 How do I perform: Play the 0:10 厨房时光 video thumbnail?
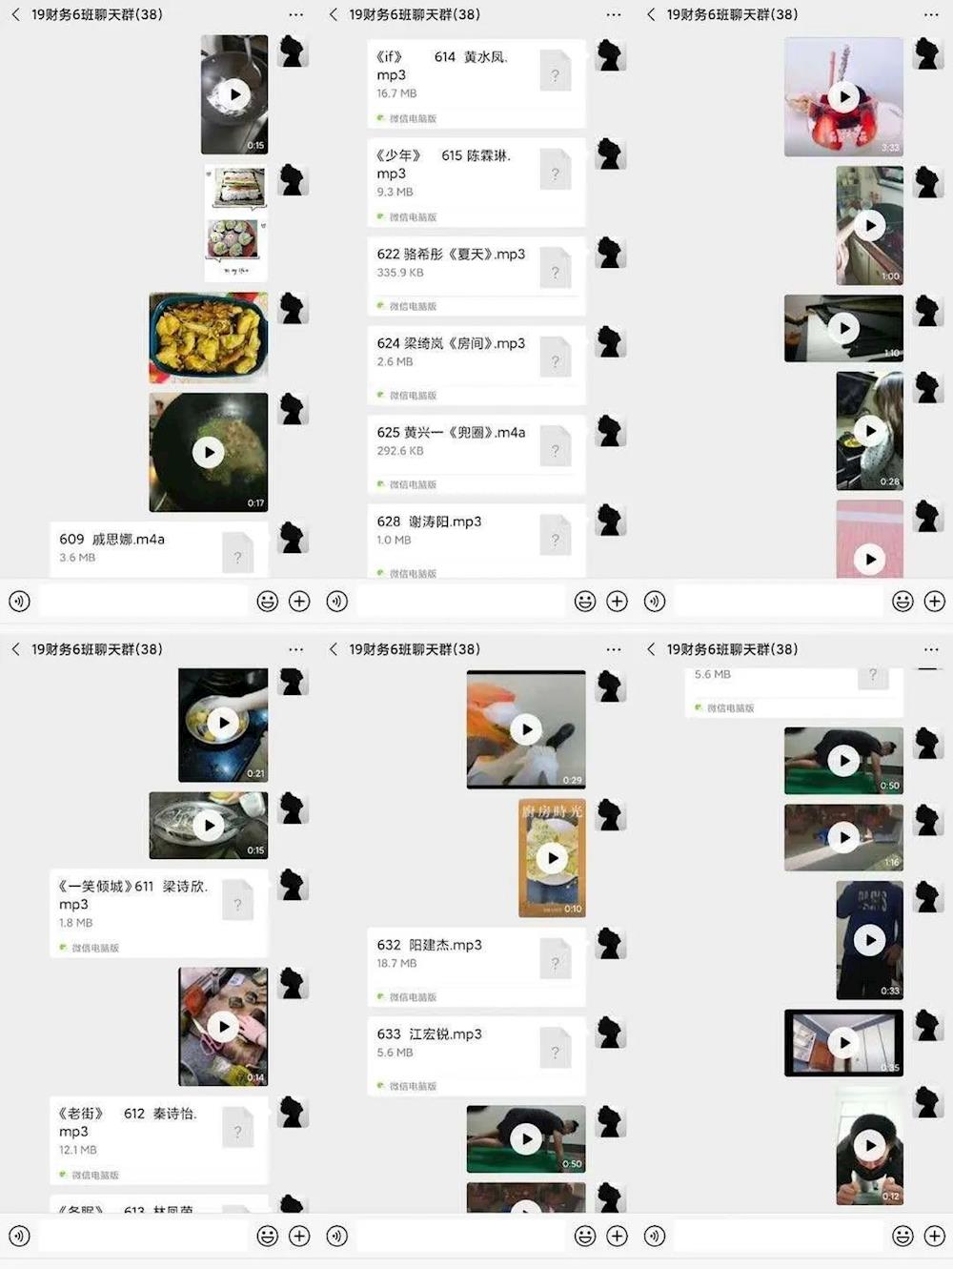(552, 858)
